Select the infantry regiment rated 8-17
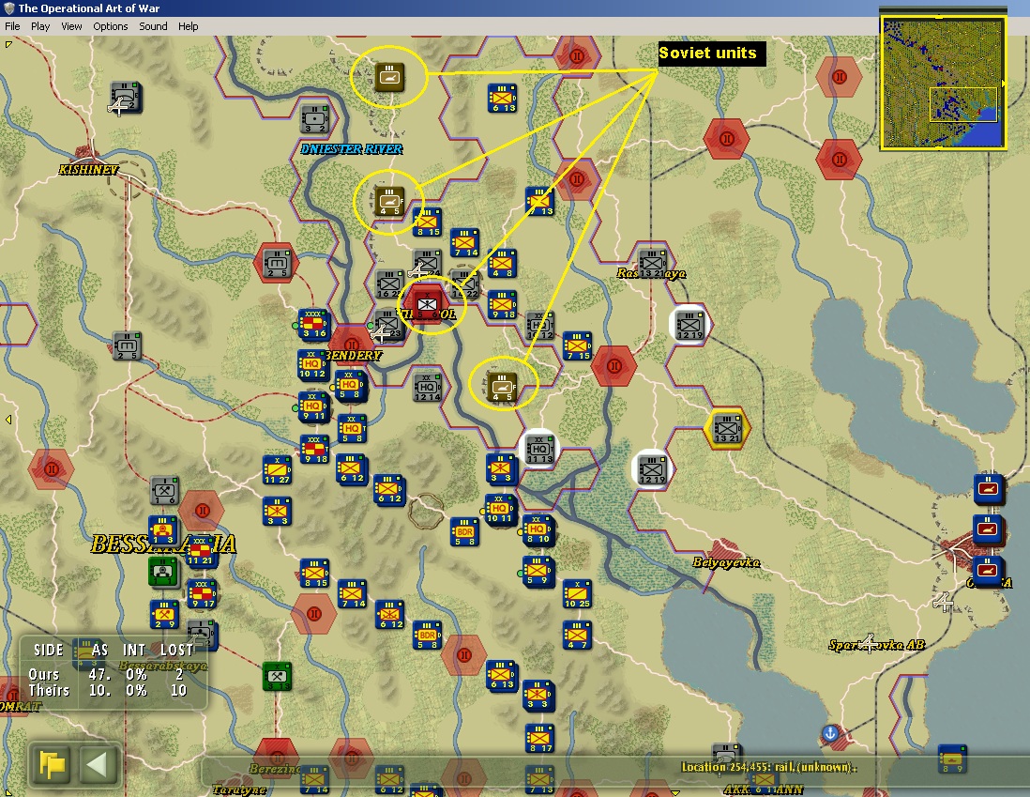Viewport: 1030px width, 797px height. [x=540, y=739]
